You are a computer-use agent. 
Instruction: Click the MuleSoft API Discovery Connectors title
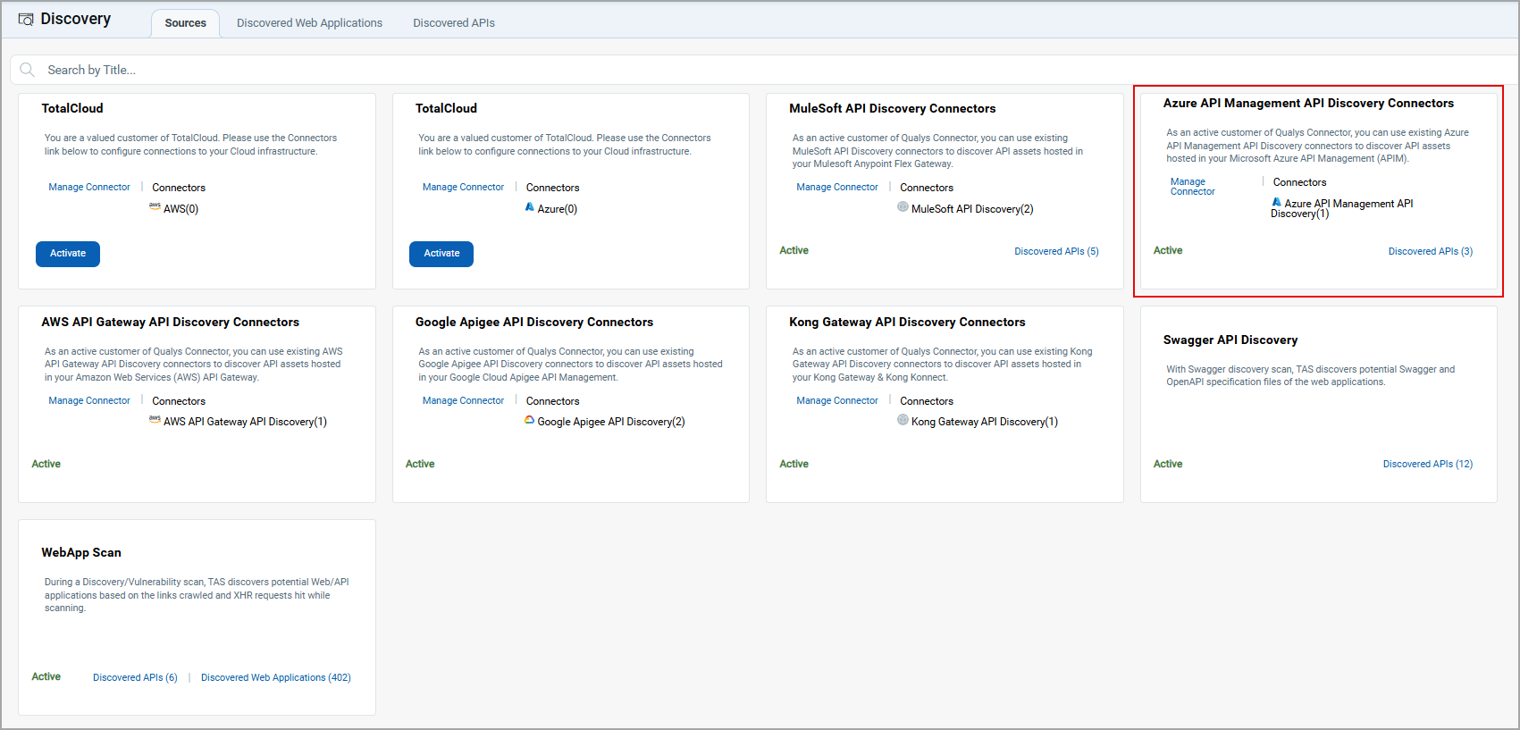pos(892,108)
